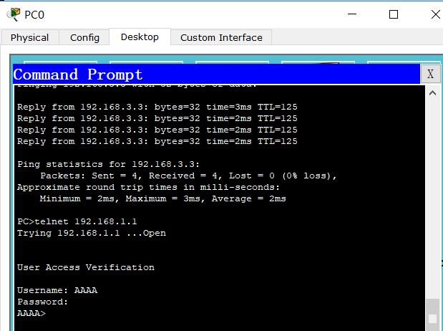Click the Trying 192.168.1.1 ...Open line

[92, 233]
